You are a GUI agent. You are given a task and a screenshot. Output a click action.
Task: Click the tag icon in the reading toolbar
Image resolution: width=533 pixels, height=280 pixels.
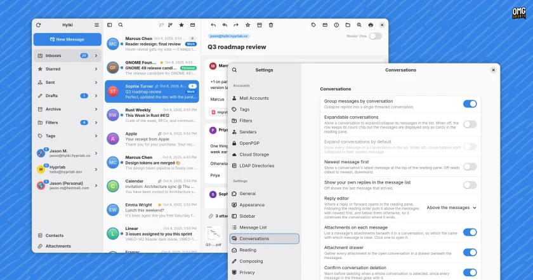pos(313,25)
